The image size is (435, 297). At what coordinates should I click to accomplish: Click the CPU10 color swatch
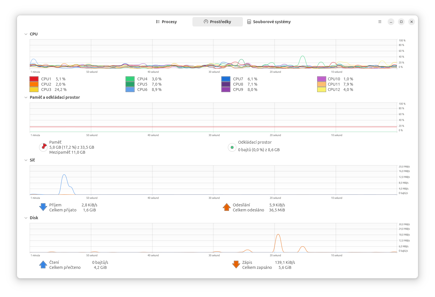click(321, 79)
